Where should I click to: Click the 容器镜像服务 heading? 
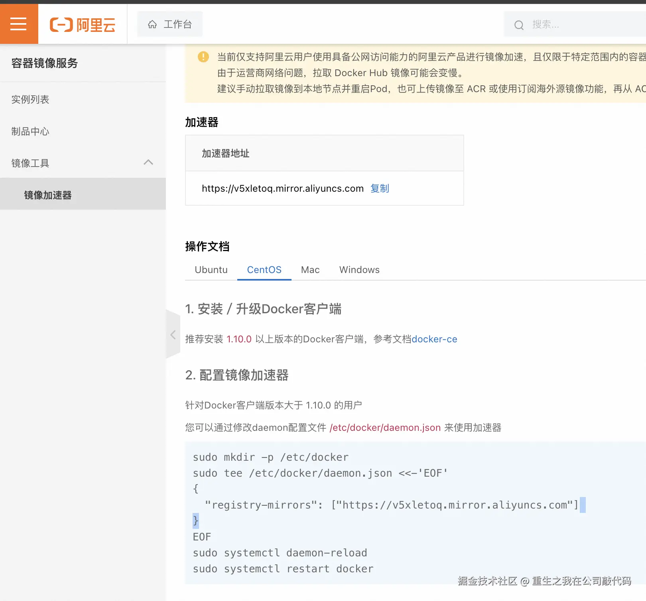click(44, 63)
